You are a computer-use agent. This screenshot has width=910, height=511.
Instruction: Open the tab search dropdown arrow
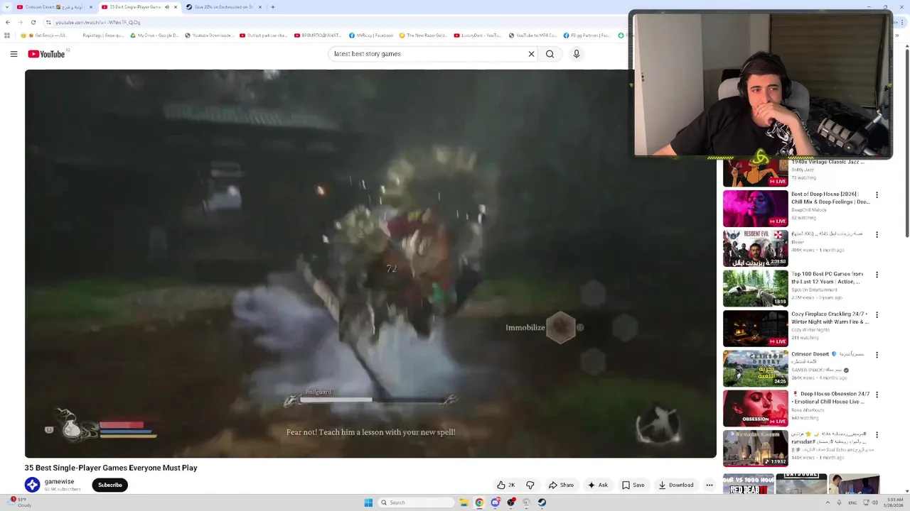(x=6, y=7)
